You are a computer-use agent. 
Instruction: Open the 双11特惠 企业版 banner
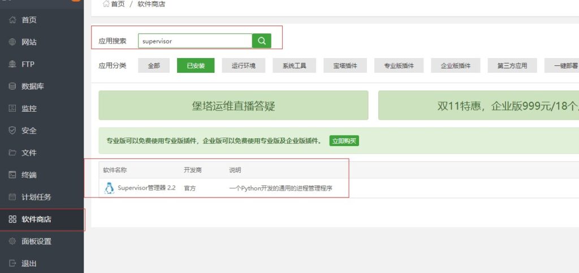478,105
